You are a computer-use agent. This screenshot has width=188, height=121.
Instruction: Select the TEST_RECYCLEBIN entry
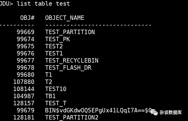coord(72,60)
